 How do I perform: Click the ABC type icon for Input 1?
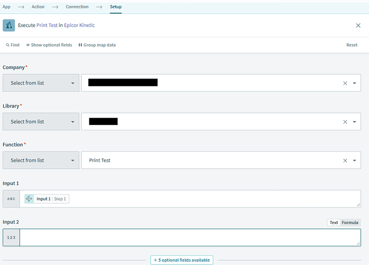click(x=11, y=199)
